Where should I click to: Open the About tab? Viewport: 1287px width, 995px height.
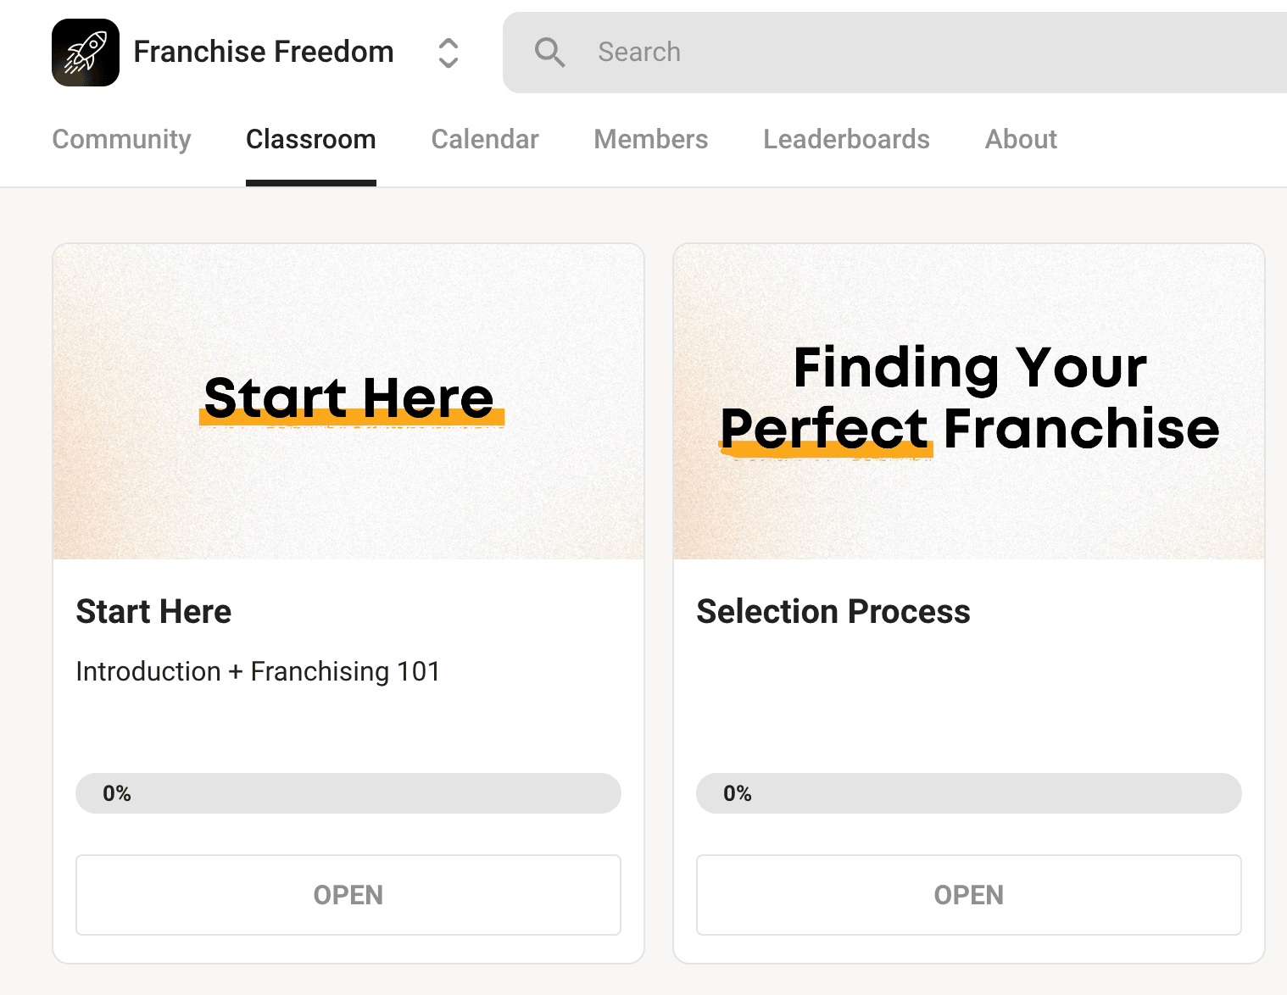point(1021,139)
